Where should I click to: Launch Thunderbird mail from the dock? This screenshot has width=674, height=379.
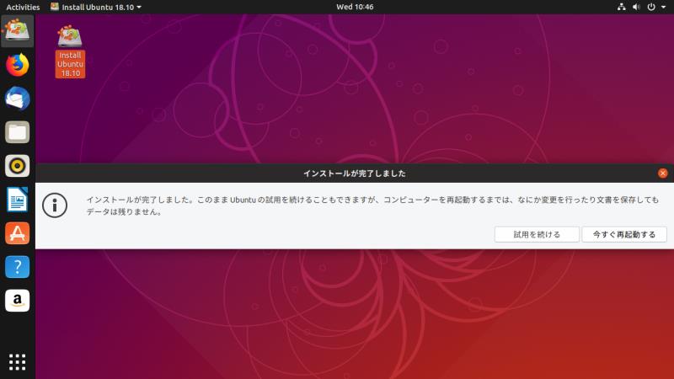click(17, 98)
